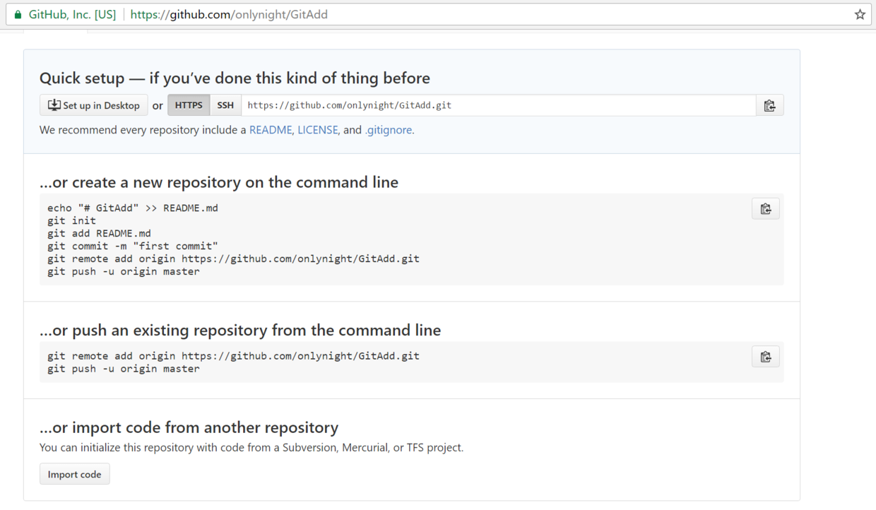Click the echo "# GitAdd" command line
This screenshot has width=876, height=510.
(133, 208)
